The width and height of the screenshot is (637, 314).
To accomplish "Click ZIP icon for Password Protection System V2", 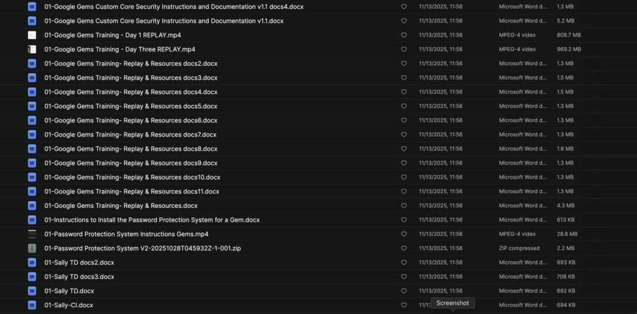I will [32, 248].
